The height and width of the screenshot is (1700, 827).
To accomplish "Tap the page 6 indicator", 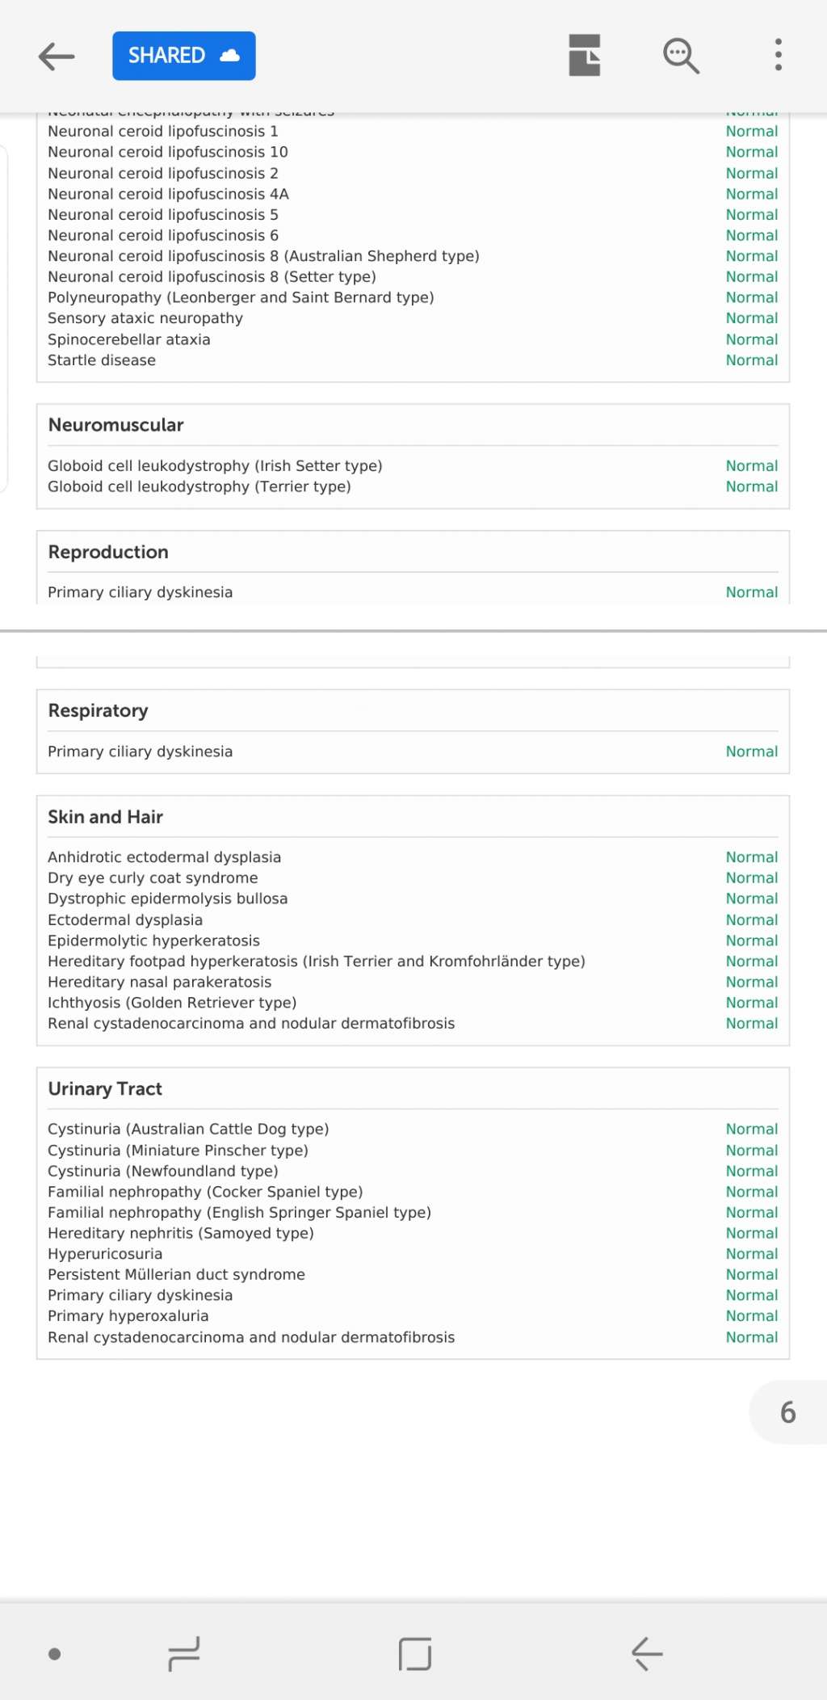I will point(787,1412).
